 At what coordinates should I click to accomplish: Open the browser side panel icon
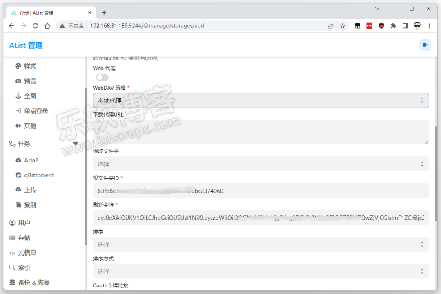[x=405, y=26]
